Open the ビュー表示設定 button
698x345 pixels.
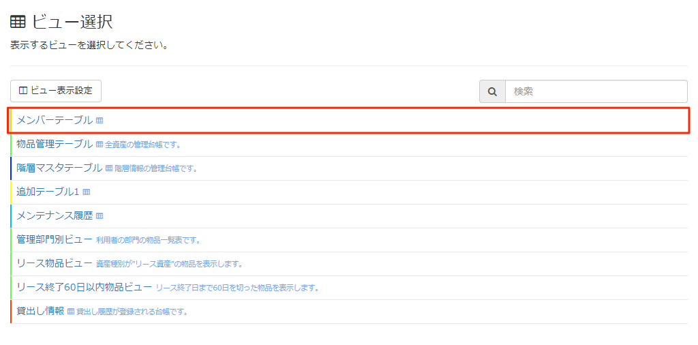pyautogui.click(x=56, y=91)
